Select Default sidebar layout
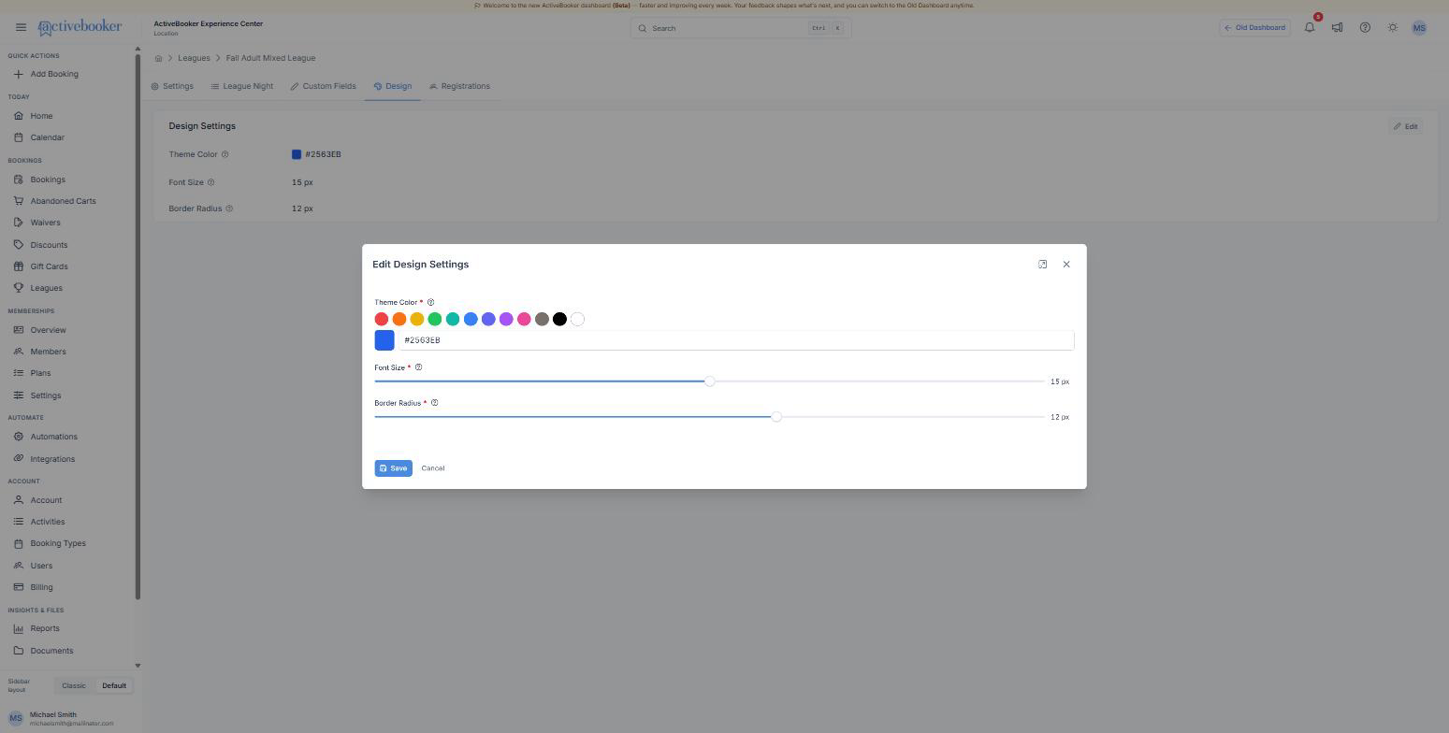 [x=114, y=686]
